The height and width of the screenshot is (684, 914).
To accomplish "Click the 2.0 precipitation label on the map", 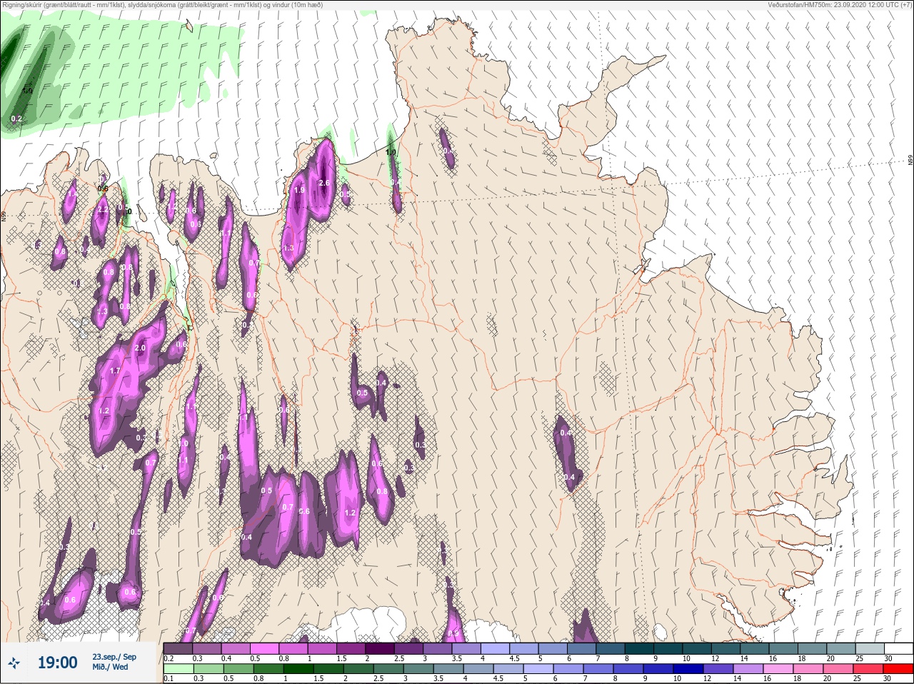I will pyautogui.click(x=140, y=348).
